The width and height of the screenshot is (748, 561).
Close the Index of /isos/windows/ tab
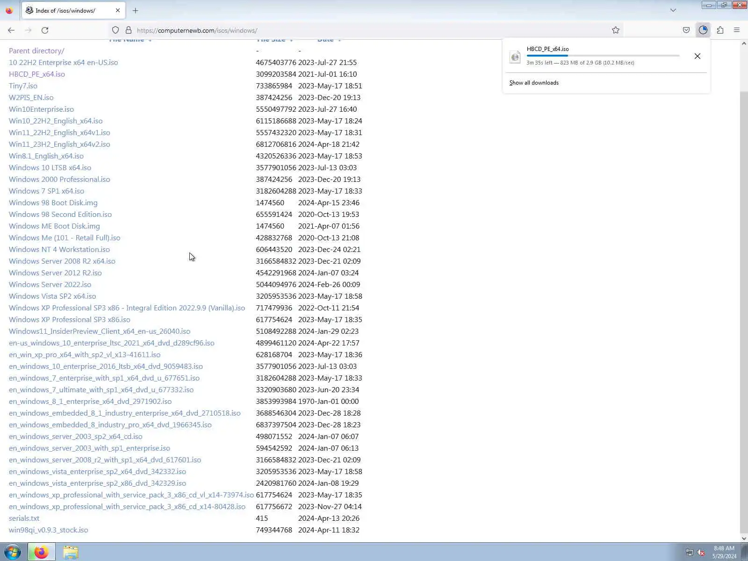[x=118, y=10]
